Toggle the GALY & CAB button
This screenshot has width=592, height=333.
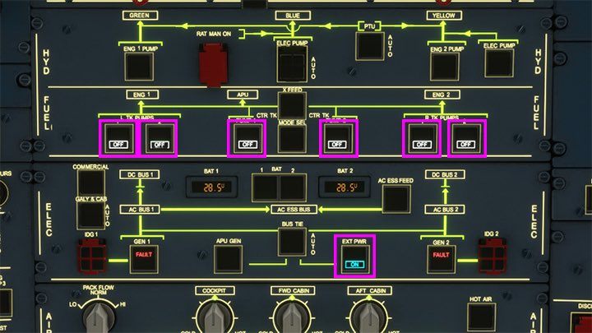coord(90,215)
